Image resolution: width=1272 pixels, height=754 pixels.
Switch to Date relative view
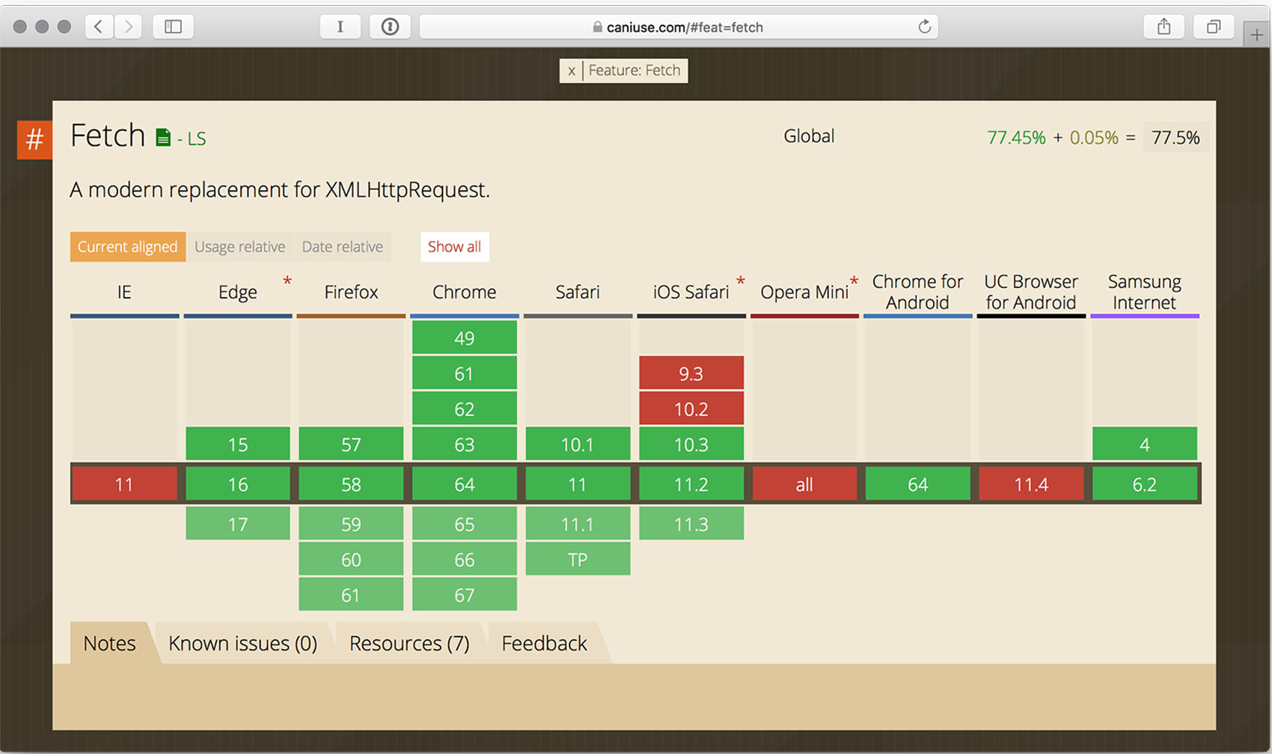(343, 247)
